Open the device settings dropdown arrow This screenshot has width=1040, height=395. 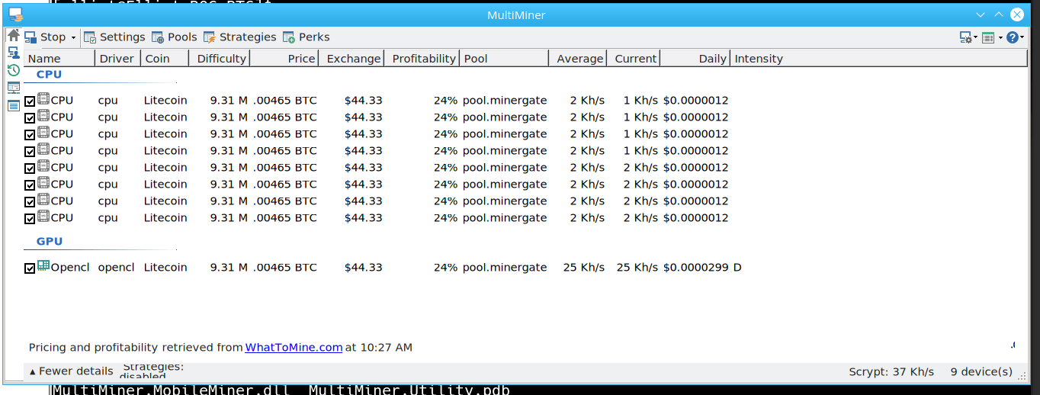[x=975, y=37]
